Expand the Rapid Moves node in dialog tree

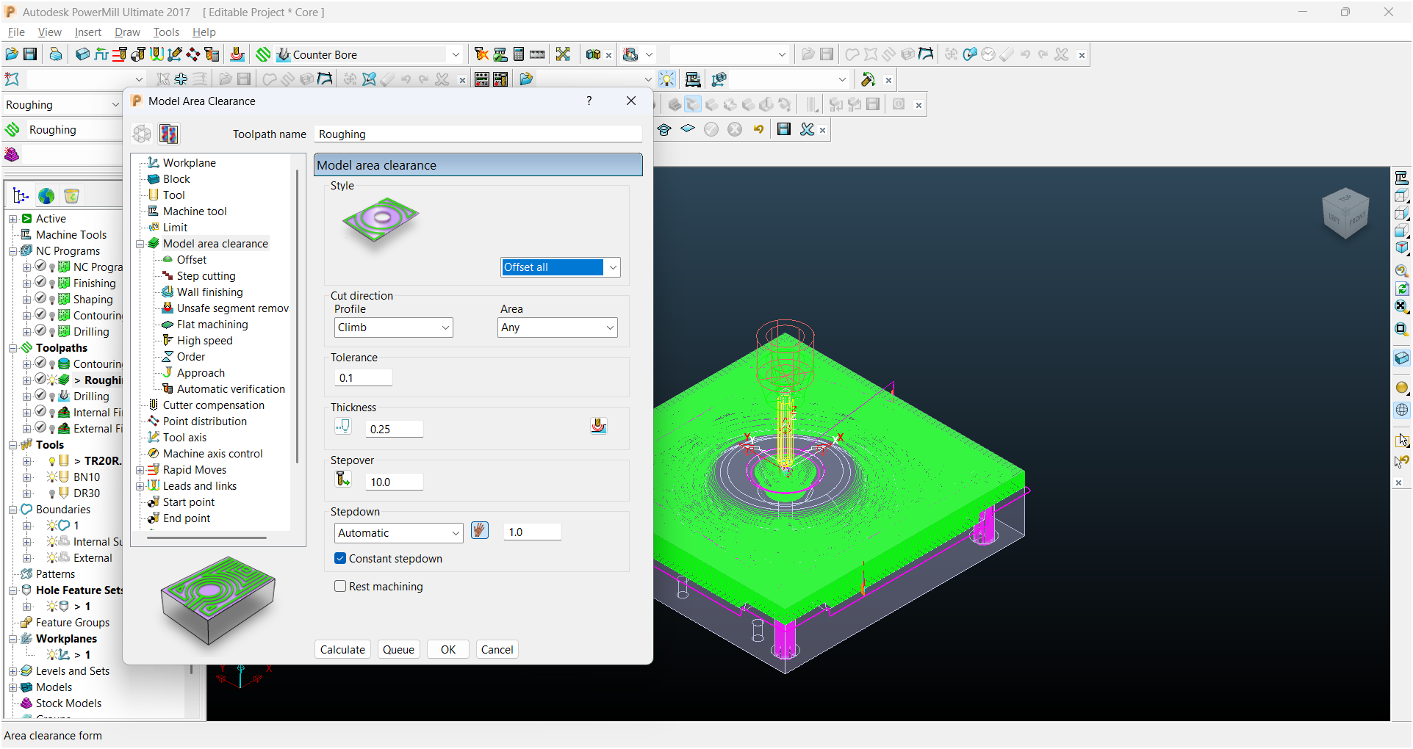140,470
